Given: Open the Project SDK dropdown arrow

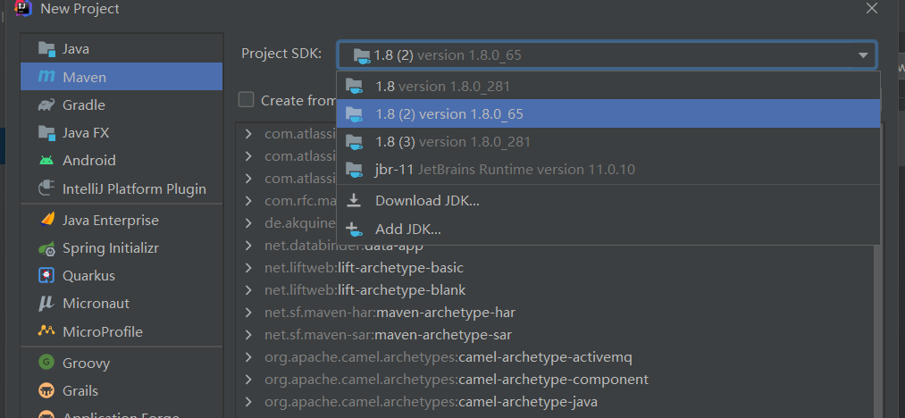Looking at the screenshot, I should (863, 55).
